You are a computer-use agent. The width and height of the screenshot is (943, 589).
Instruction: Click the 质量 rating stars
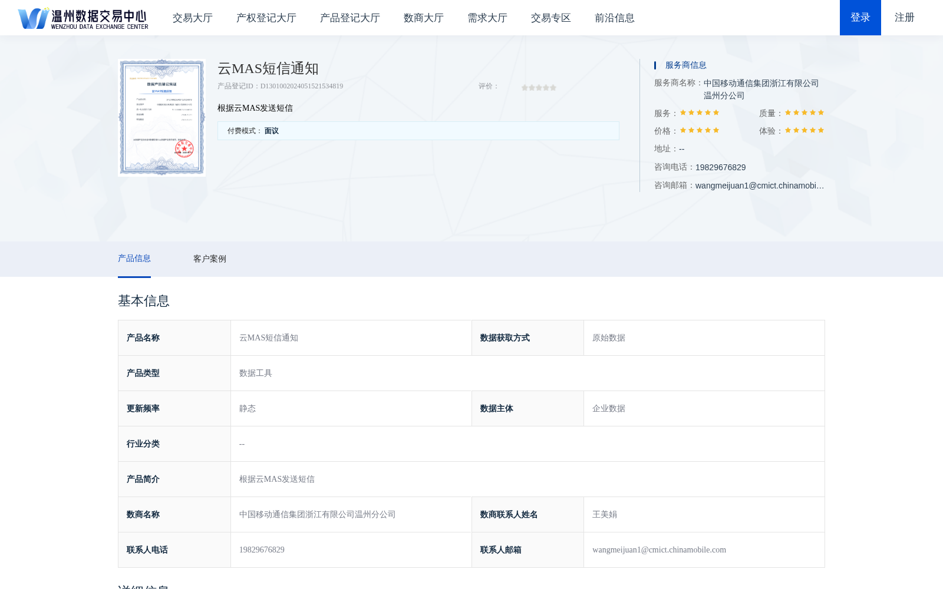click(x=804, y=112)
